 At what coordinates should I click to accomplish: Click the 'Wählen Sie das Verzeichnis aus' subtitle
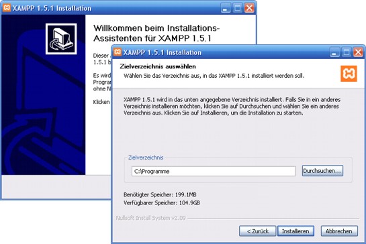tap(214, 76)
